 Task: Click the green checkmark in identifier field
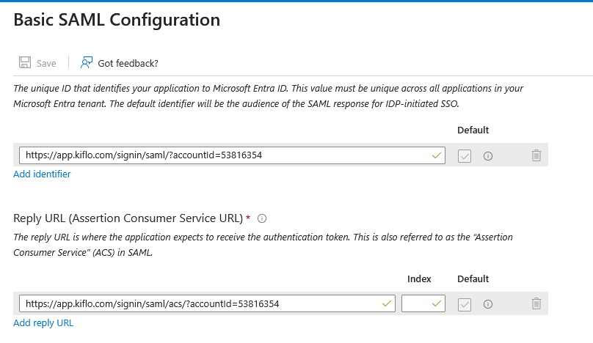pyautogui.click(x=437, y=155)
